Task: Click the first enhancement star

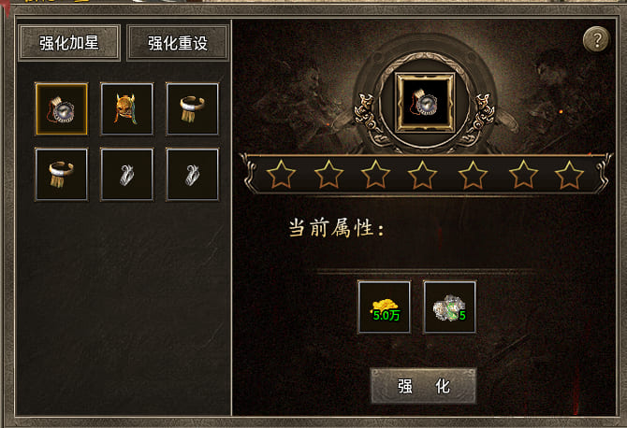Action: [281, 175]
